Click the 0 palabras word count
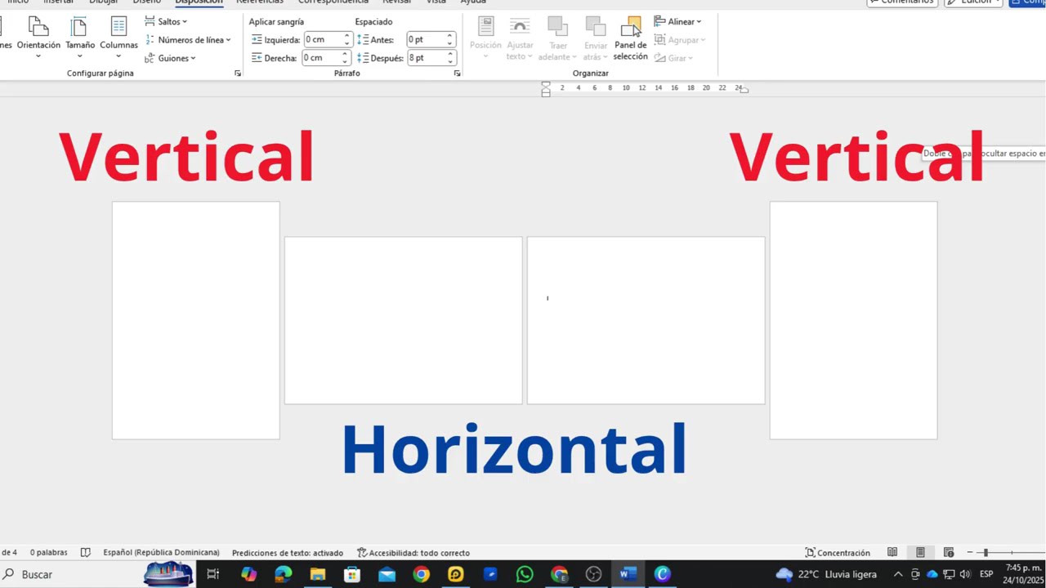Screen dimensions: 1046x588 click(x=48, y=553)
